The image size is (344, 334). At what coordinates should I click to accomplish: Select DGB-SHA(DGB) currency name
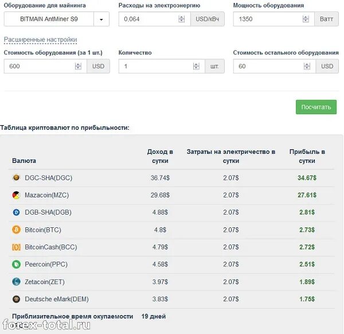click(x=48, y=212)
